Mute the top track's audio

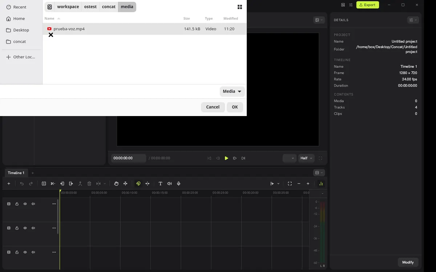click(x=33, y=204)
